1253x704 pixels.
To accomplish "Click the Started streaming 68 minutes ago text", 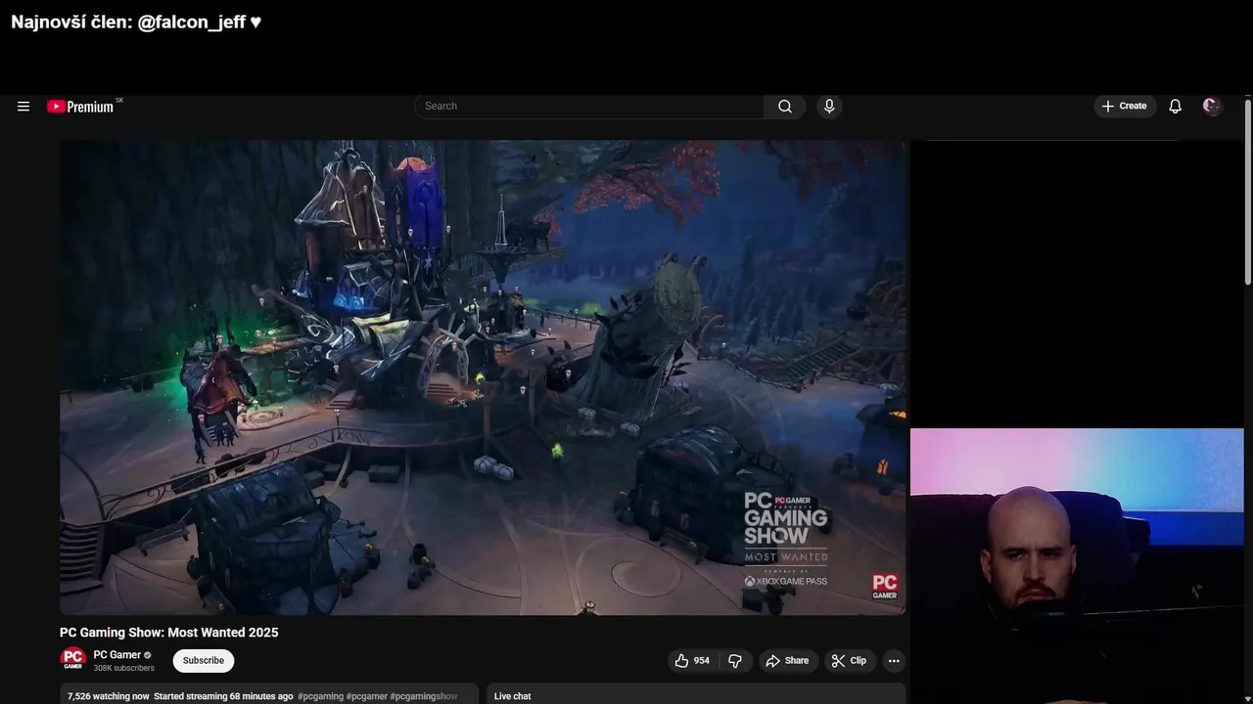I will point(223,696).
